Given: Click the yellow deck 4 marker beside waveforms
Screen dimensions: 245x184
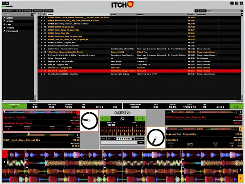Looking at the screenshot, I should point(240,178).
